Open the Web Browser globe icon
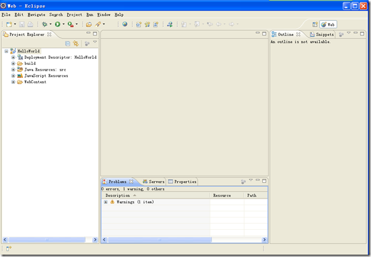 pos(125,24)
